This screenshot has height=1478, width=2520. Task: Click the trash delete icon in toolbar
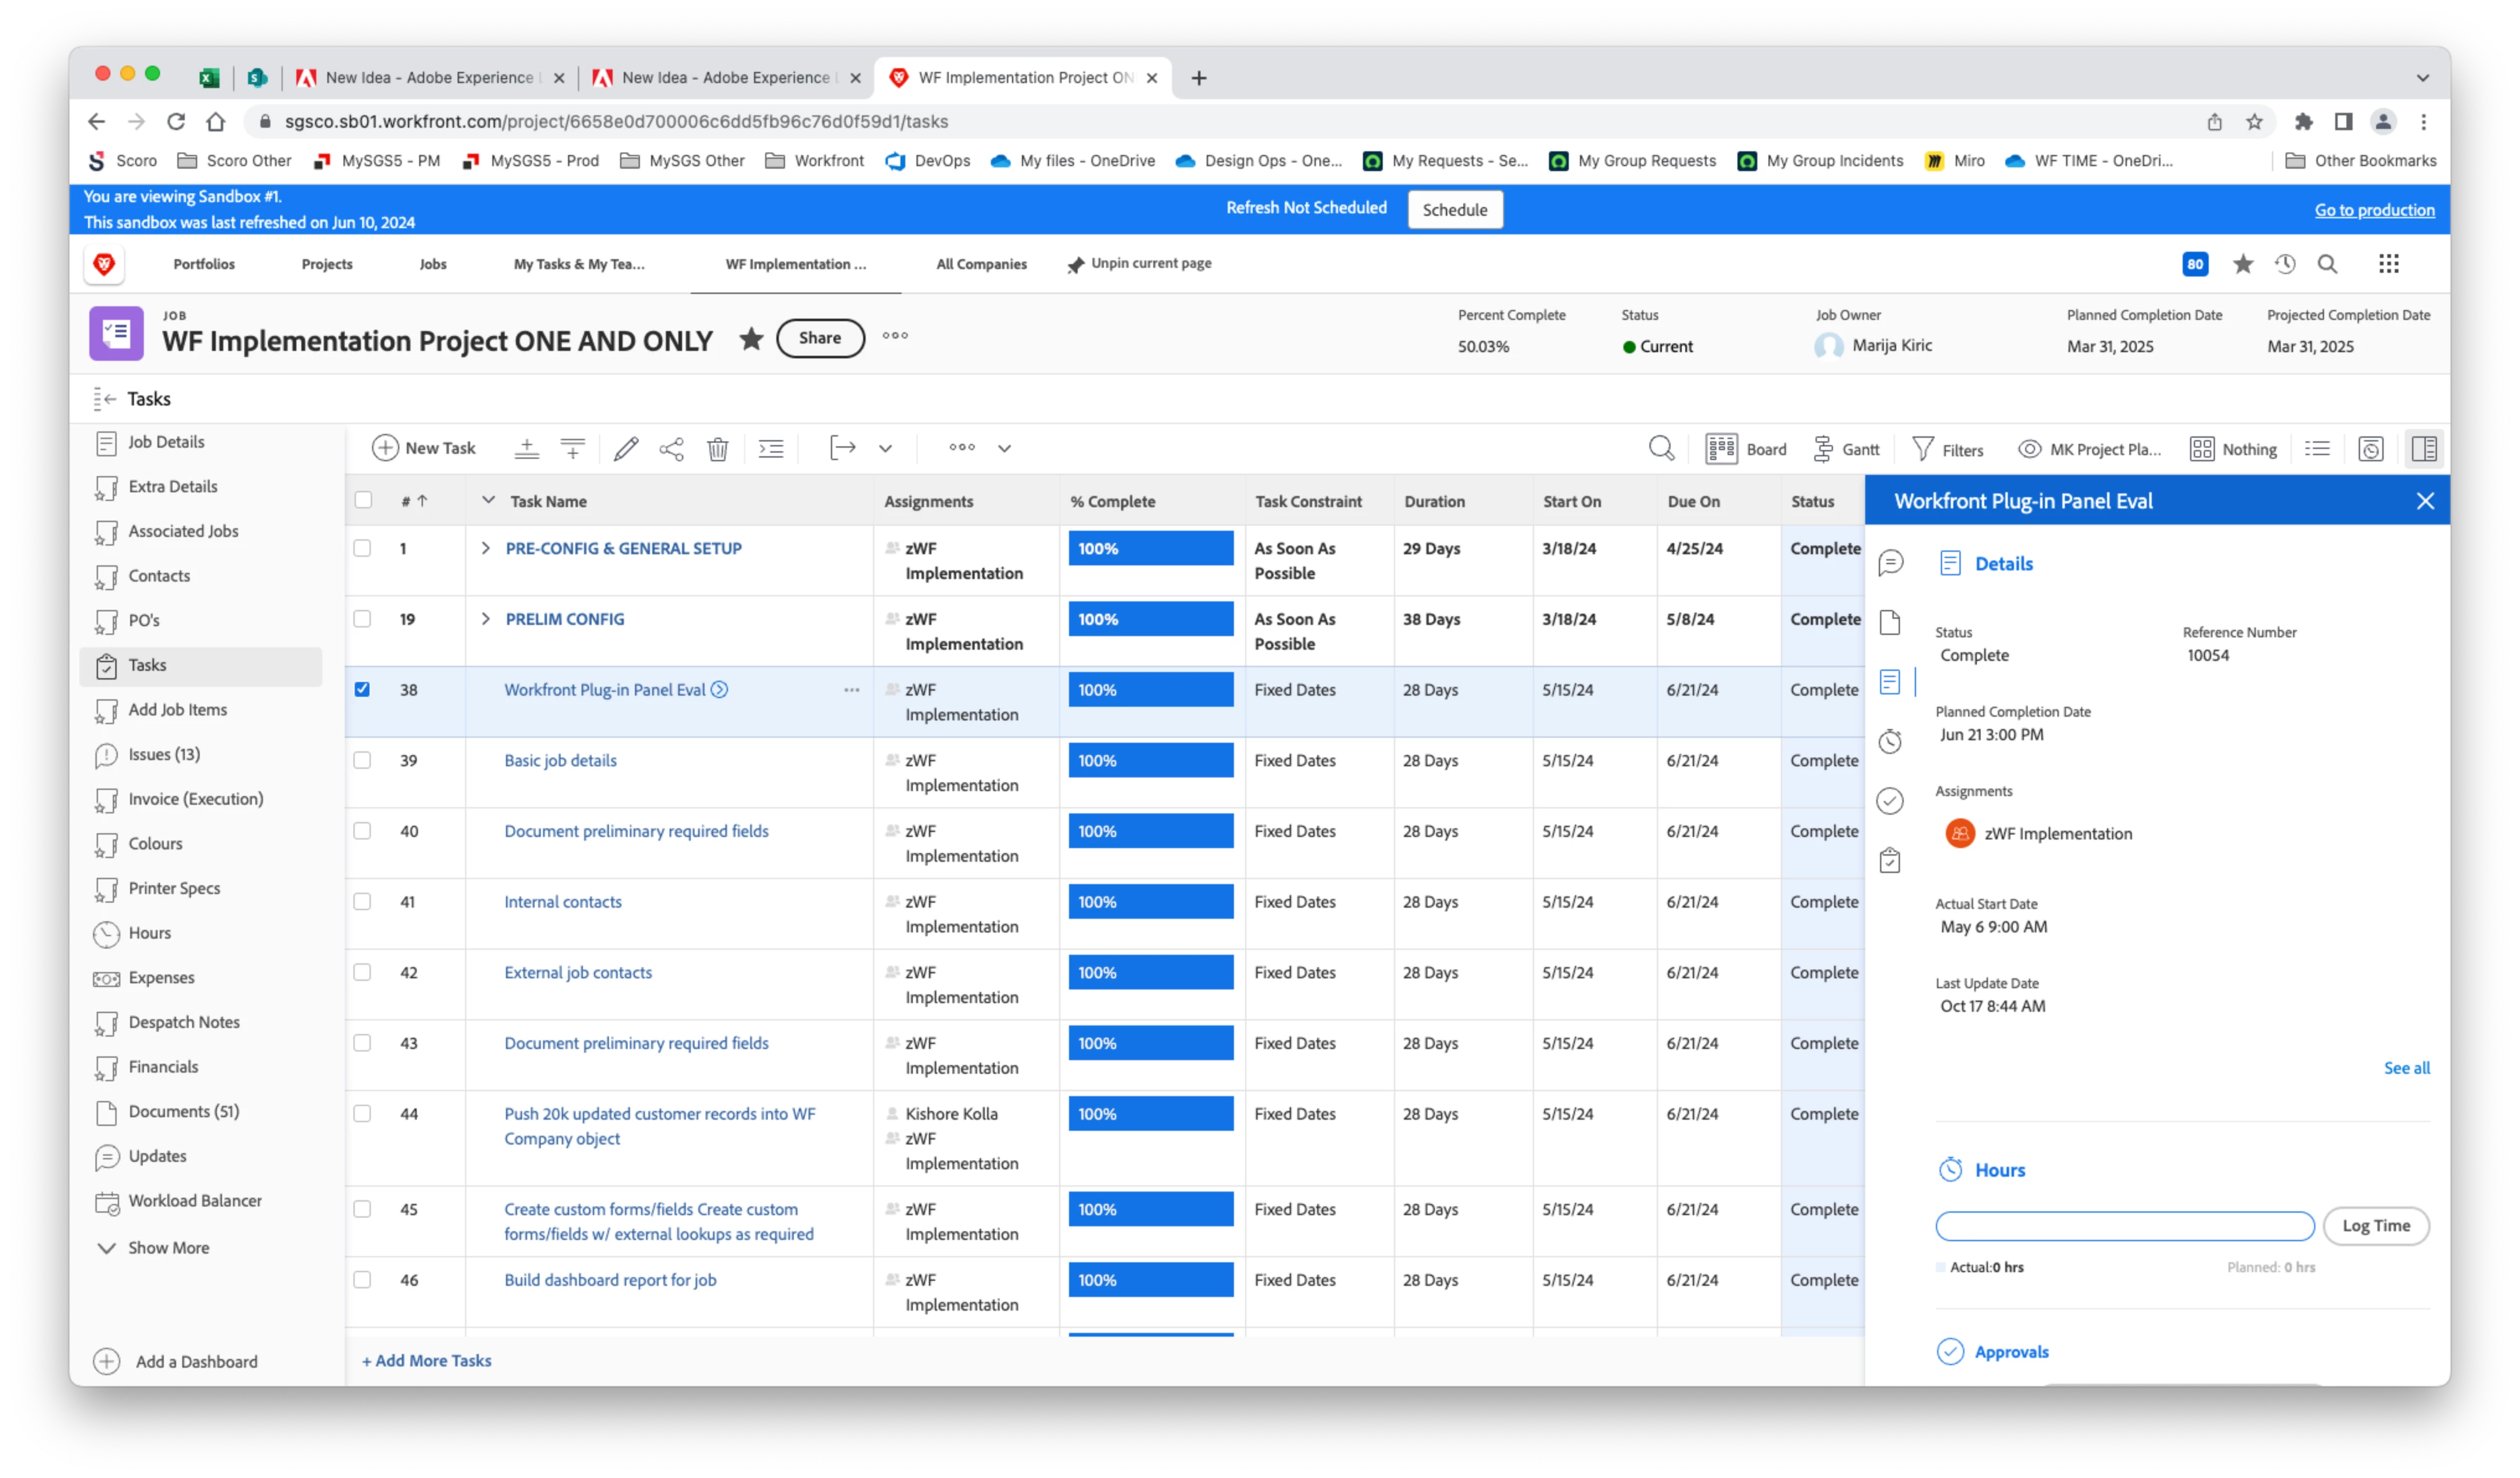pyautogui.click(x=717, y=449)
